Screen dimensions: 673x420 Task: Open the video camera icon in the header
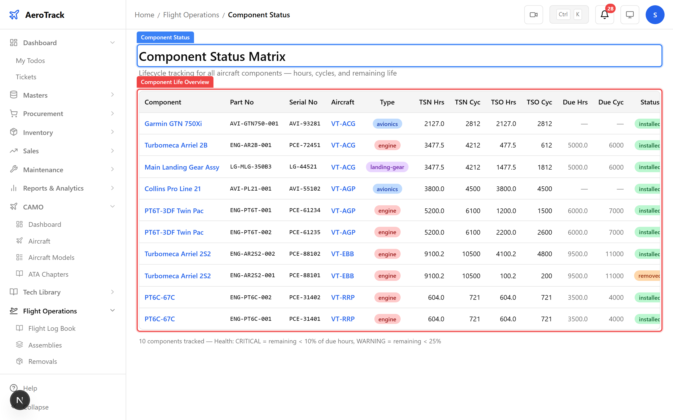[x=533, y=14]
